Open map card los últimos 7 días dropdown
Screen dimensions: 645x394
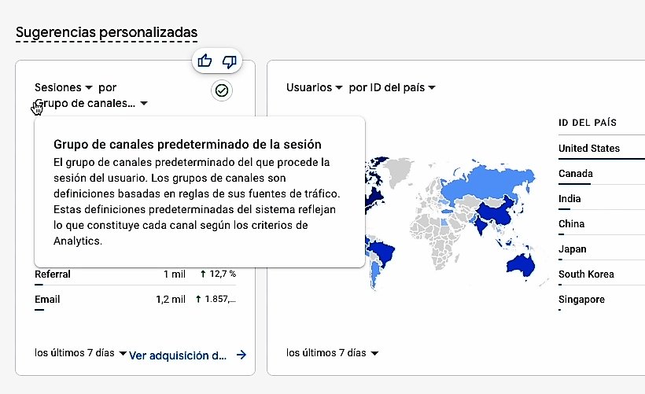tap(332, 353)
